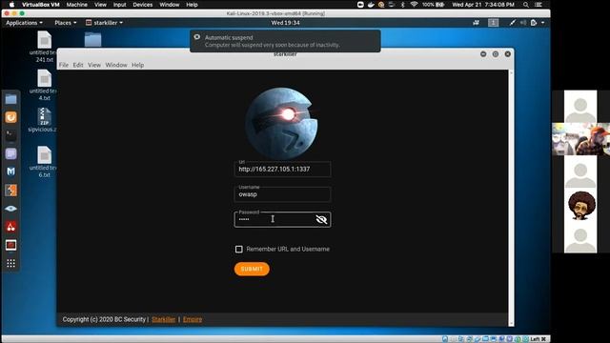This screenshot has width=610, height=343.
Task: Click workspace indicator 1 in Kali panel
Action: [x=494, y=23]
